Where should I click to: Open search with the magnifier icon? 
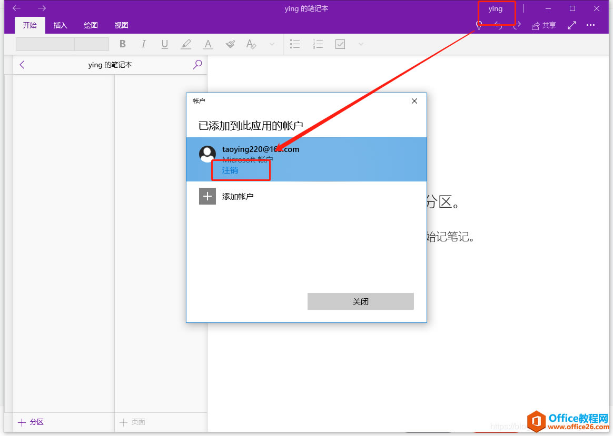click(x=197, y=64)
